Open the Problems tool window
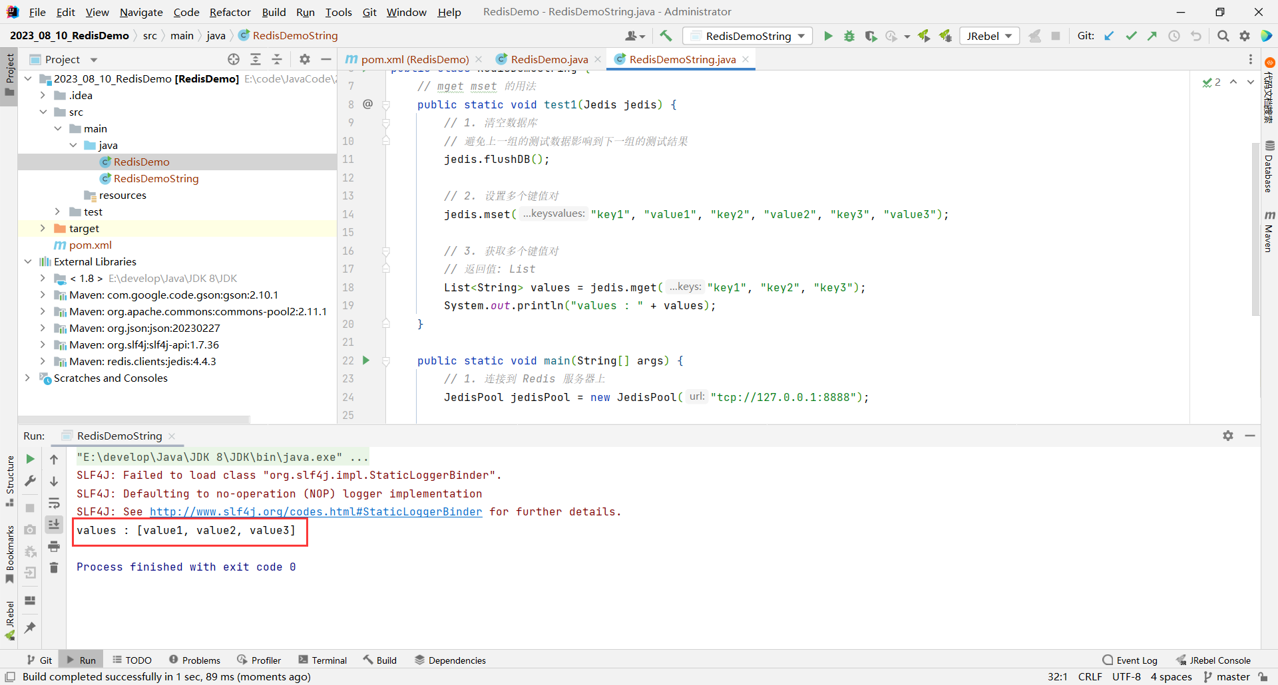Screen dimensions: 1278x685 click(194, 660)
